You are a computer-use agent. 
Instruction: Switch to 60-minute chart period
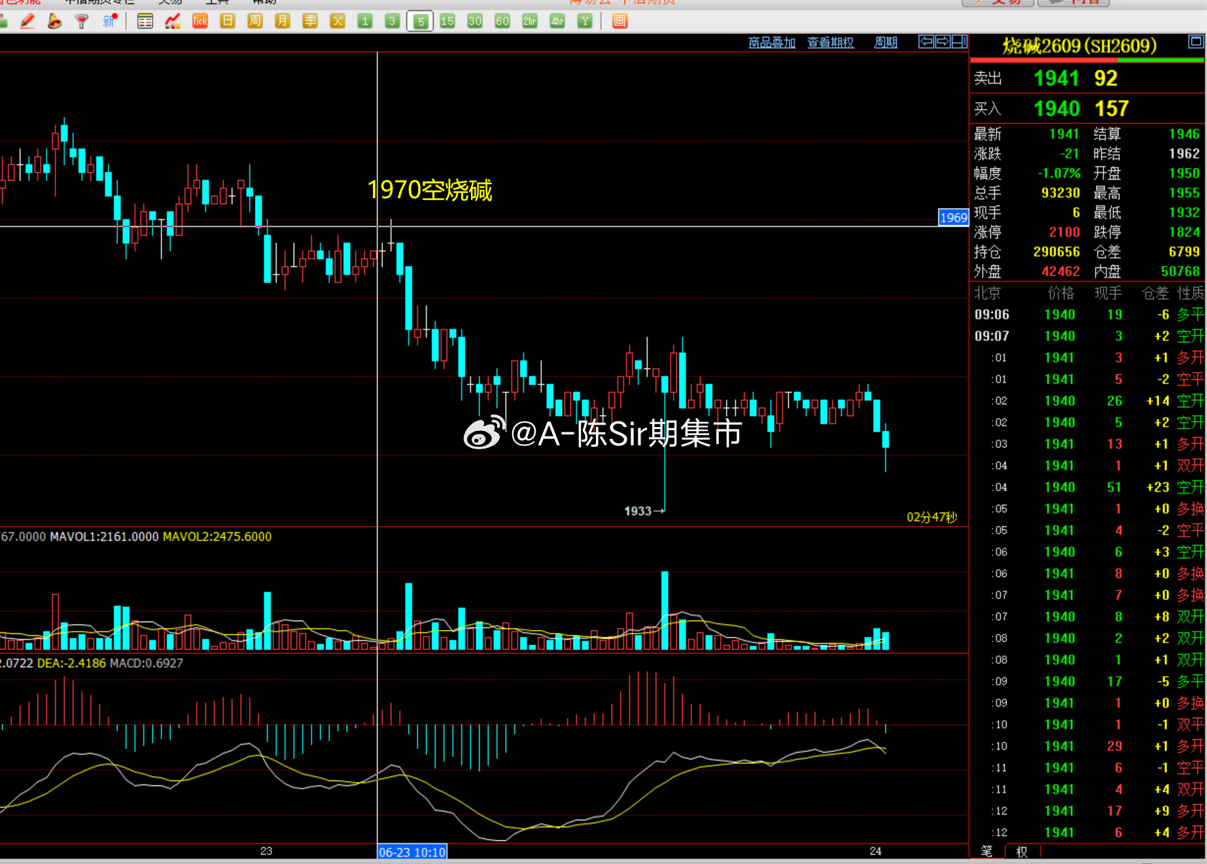point(502,21)
